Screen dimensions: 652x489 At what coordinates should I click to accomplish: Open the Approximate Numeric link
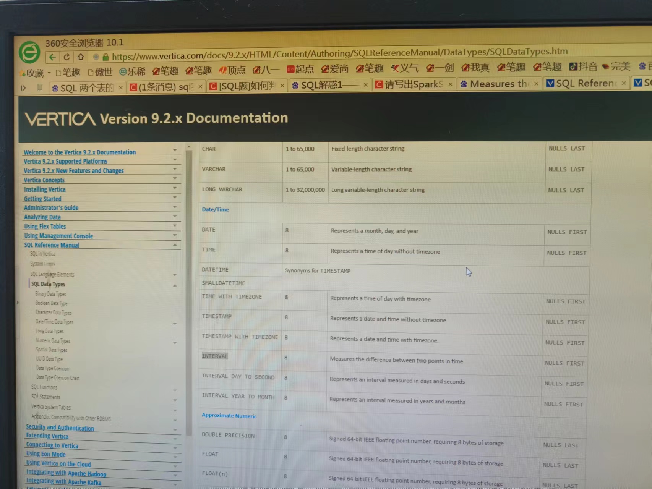pyautogui.click(x=229, y=416)
